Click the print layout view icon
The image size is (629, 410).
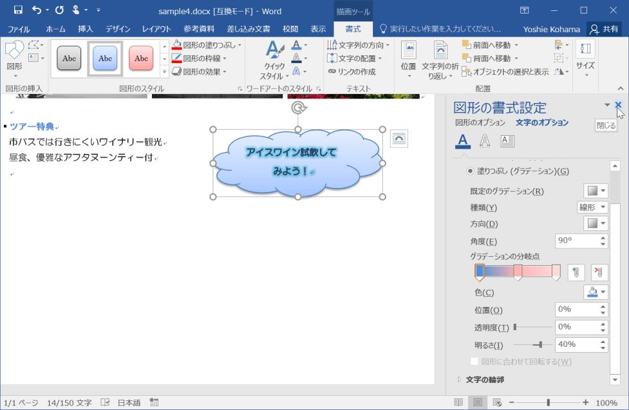pyautogui.click(x=478, y=402)
